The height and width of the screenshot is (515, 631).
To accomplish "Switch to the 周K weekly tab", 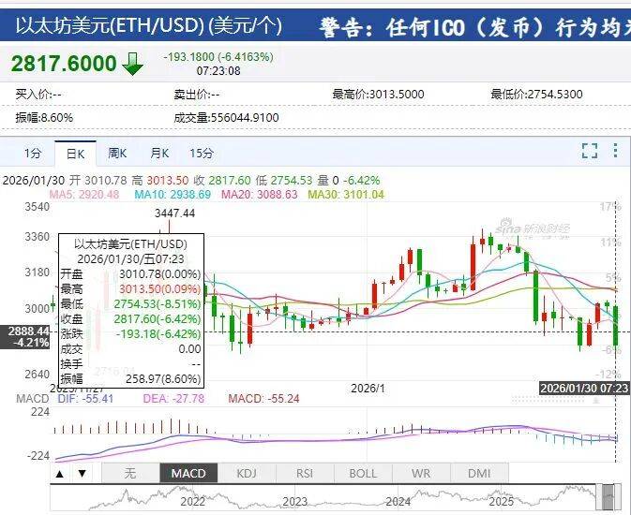I will tap(117, 154).
